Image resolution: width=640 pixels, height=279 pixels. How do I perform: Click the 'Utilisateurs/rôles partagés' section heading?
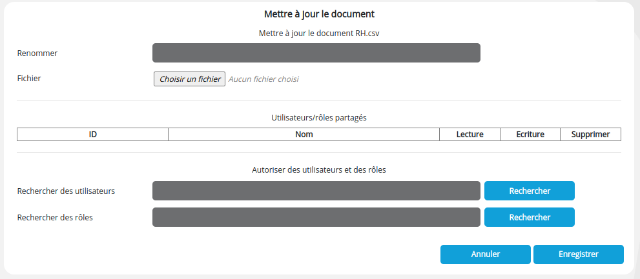[319, 118]
